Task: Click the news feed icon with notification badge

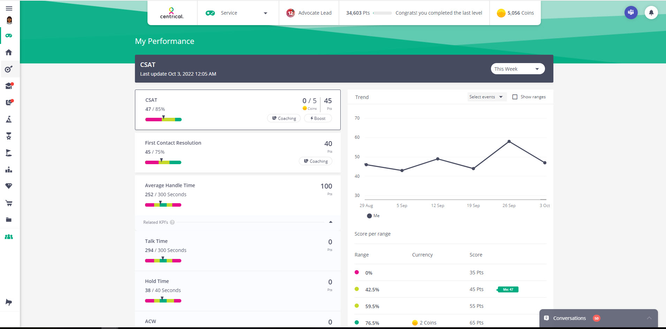Action: tap(9, 102)
